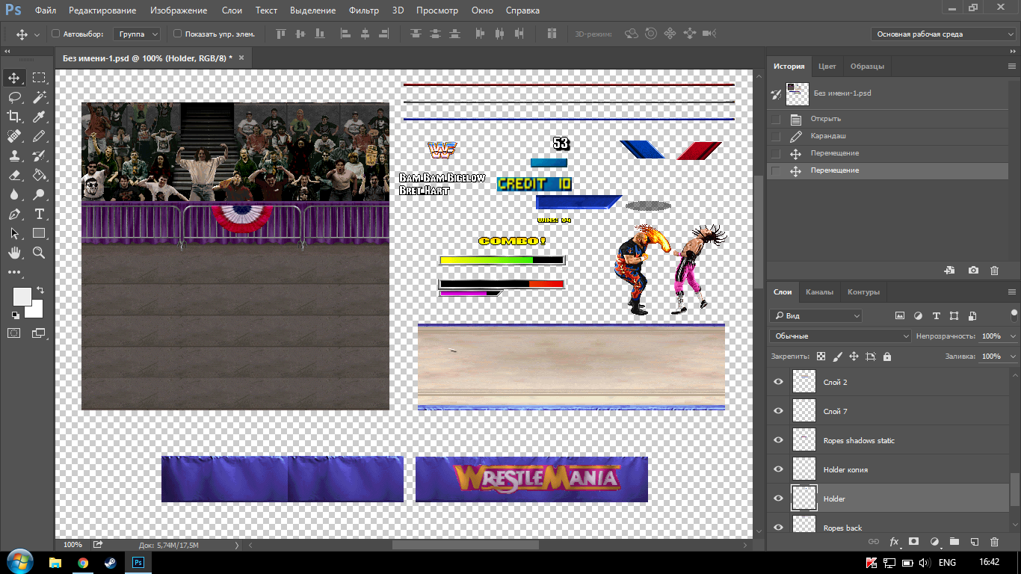This screenshot has height=574, width=1021.
Task: Enable the Автовыбор checkbox
Action: (55, 34)
